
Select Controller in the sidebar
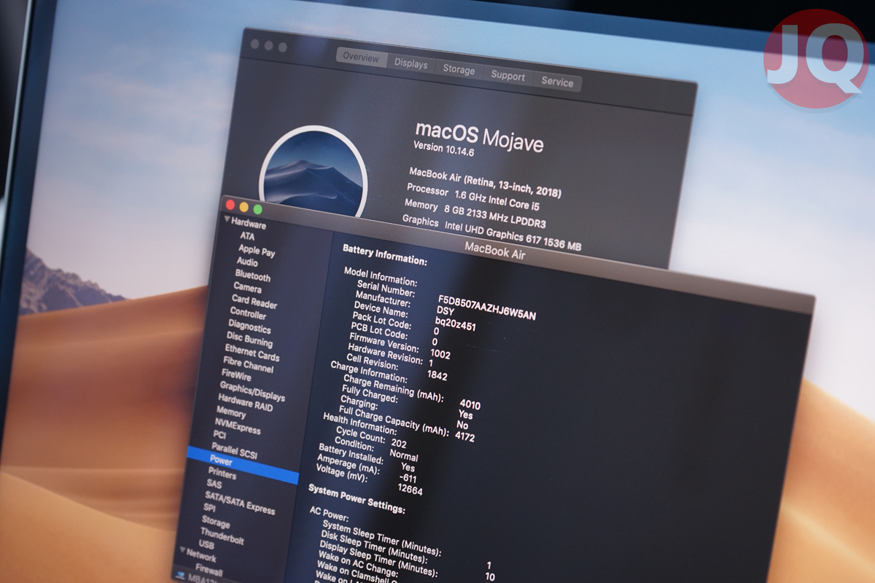click(x=248, y=313)
